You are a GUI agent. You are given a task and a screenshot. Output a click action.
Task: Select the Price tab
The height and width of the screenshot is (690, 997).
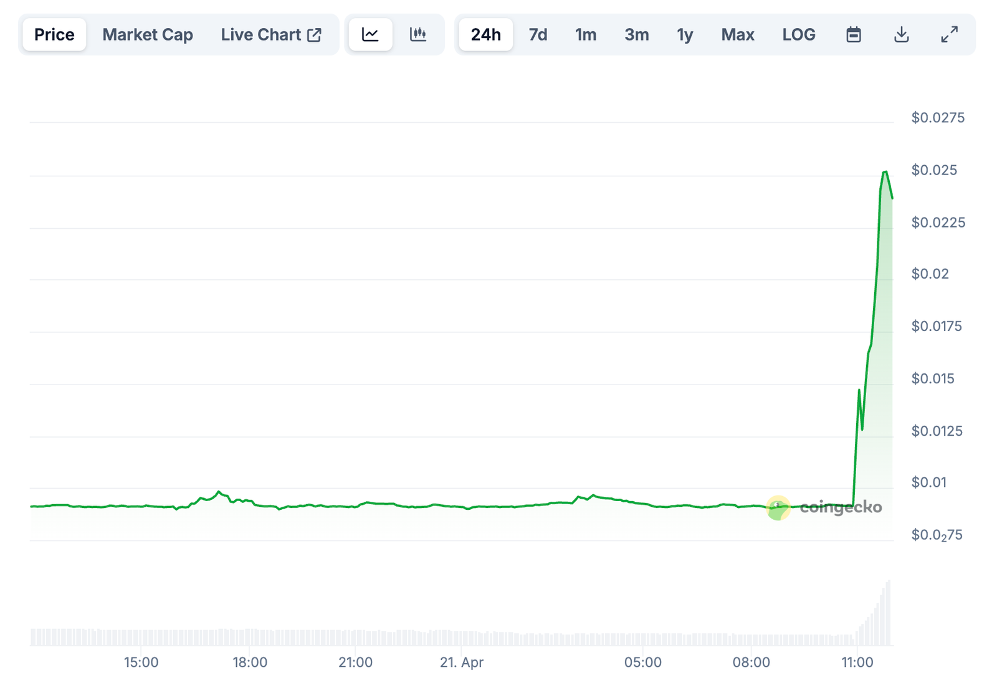tap(54, 34)
